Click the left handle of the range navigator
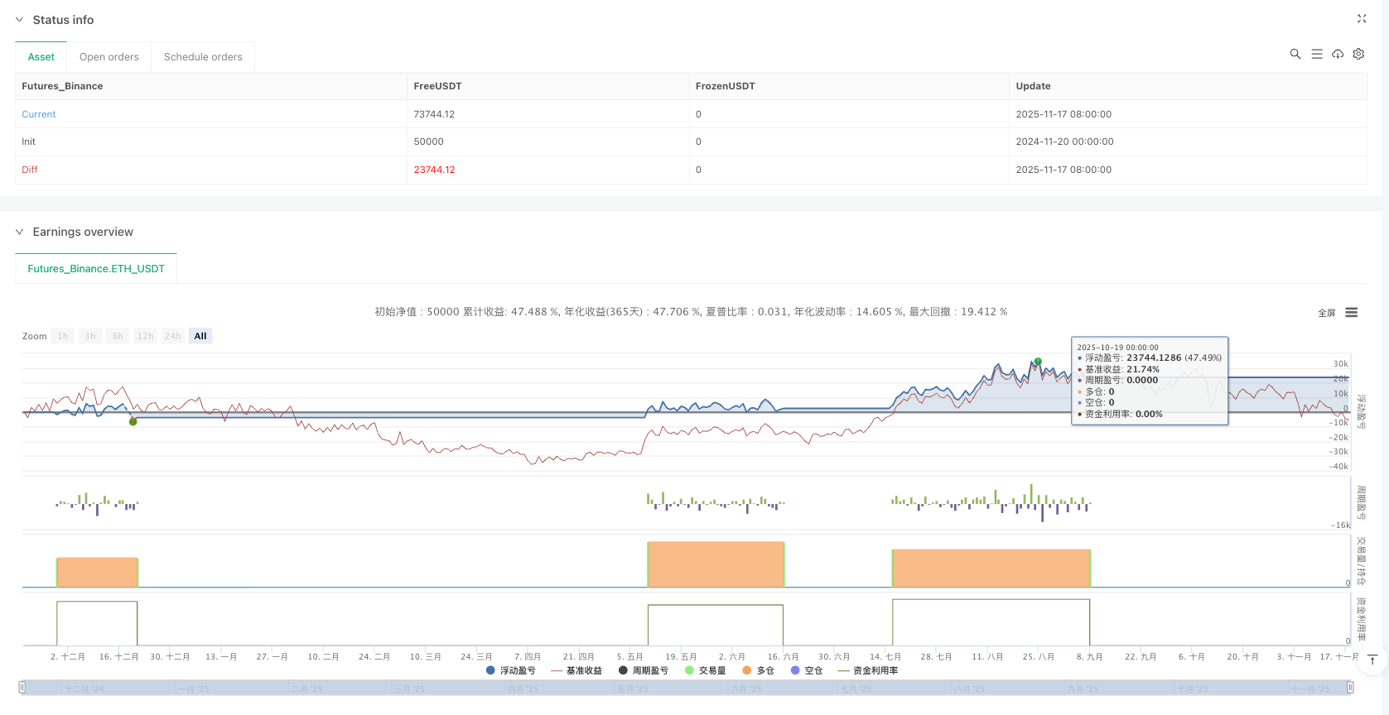The width and height of the screenshot is (1389, 715). [22, 687]
